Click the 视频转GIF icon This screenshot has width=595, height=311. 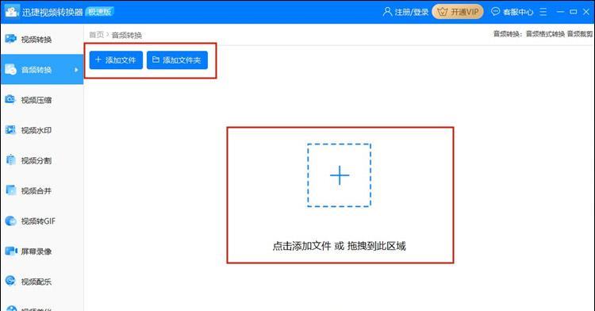coord(10,221)
